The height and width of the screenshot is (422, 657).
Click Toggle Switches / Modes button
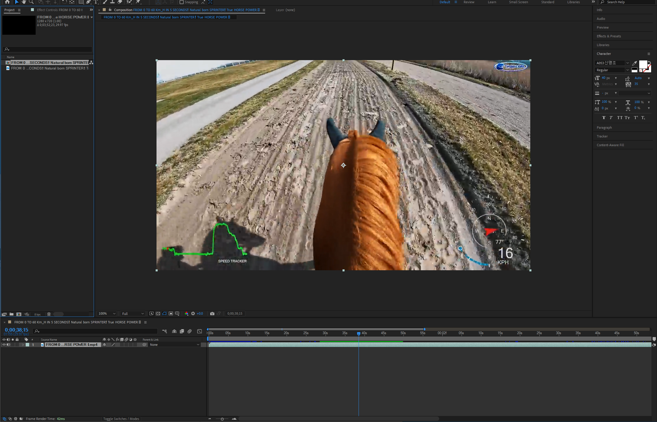click(121, 419)
